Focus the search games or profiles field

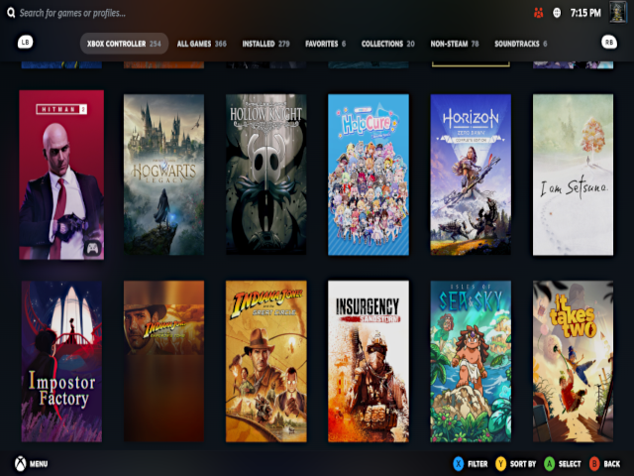coord(72,13)
